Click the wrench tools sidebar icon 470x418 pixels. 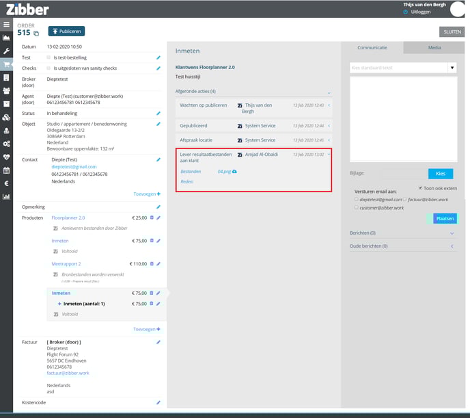pos(6,51)
